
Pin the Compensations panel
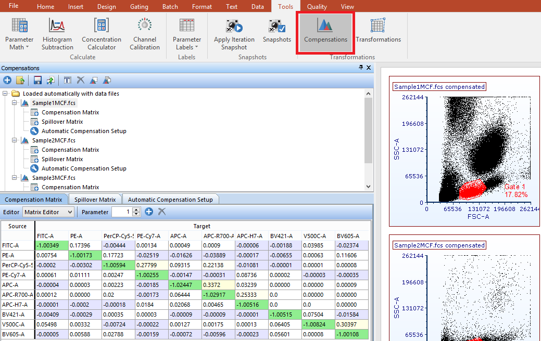pyautogui.click(x=361, y=68)
